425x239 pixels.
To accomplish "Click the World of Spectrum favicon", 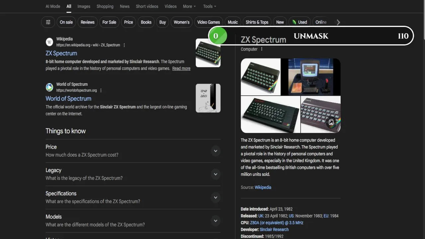I will pos(49,87).
